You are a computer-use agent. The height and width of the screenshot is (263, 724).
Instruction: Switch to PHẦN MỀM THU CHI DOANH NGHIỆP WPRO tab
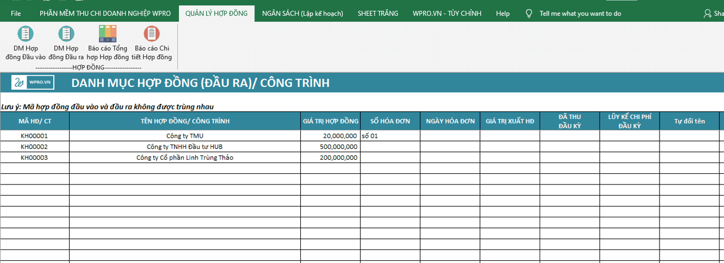(105, 13)
